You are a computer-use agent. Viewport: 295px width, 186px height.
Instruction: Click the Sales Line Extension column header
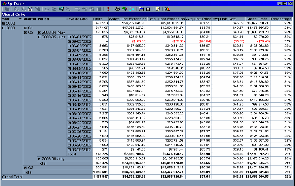coord(128,19)
